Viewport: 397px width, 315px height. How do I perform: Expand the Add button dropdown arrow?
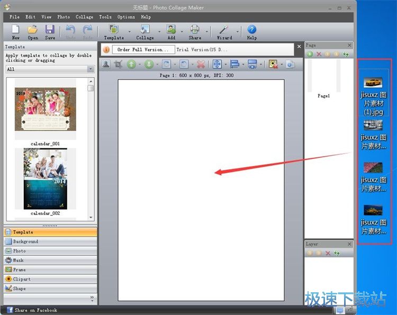click(182, 32)
